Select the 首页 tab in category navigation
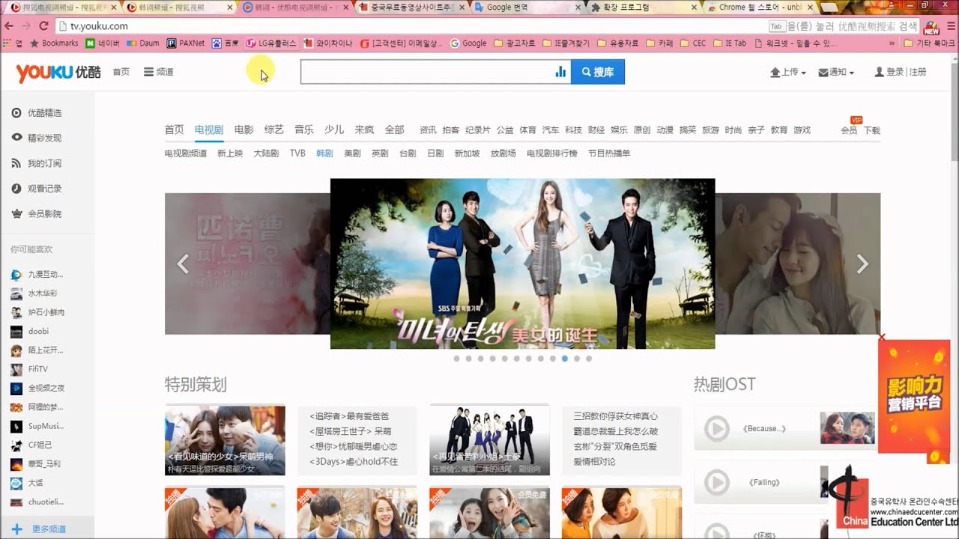959x539 pixels. [x=174, y=130]
